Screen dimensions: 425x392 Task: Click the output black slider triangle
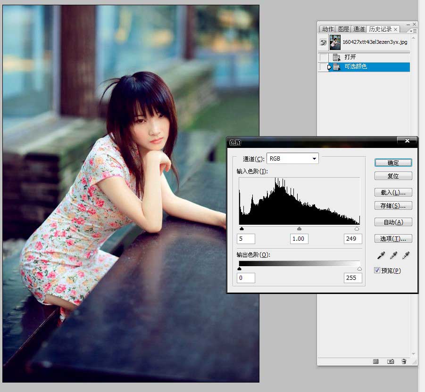(x=239, y=269)
